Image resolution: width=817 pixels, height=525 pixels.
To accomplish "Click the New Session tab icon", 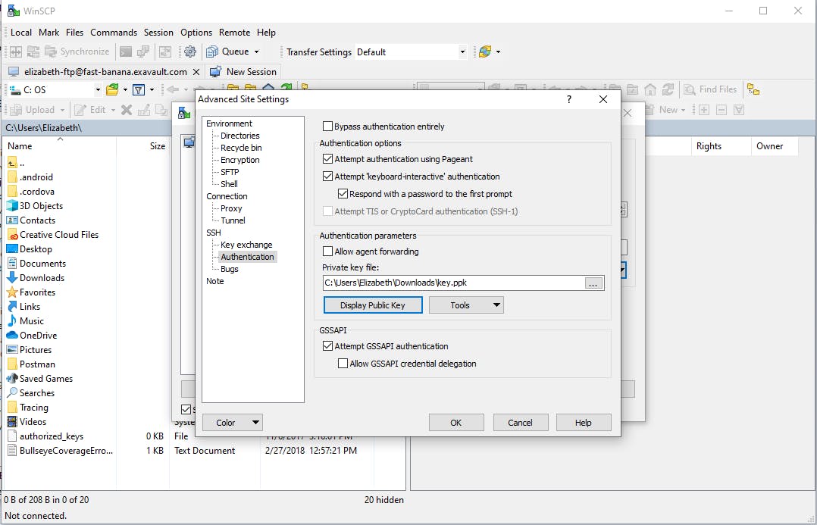I will point(217,71).
